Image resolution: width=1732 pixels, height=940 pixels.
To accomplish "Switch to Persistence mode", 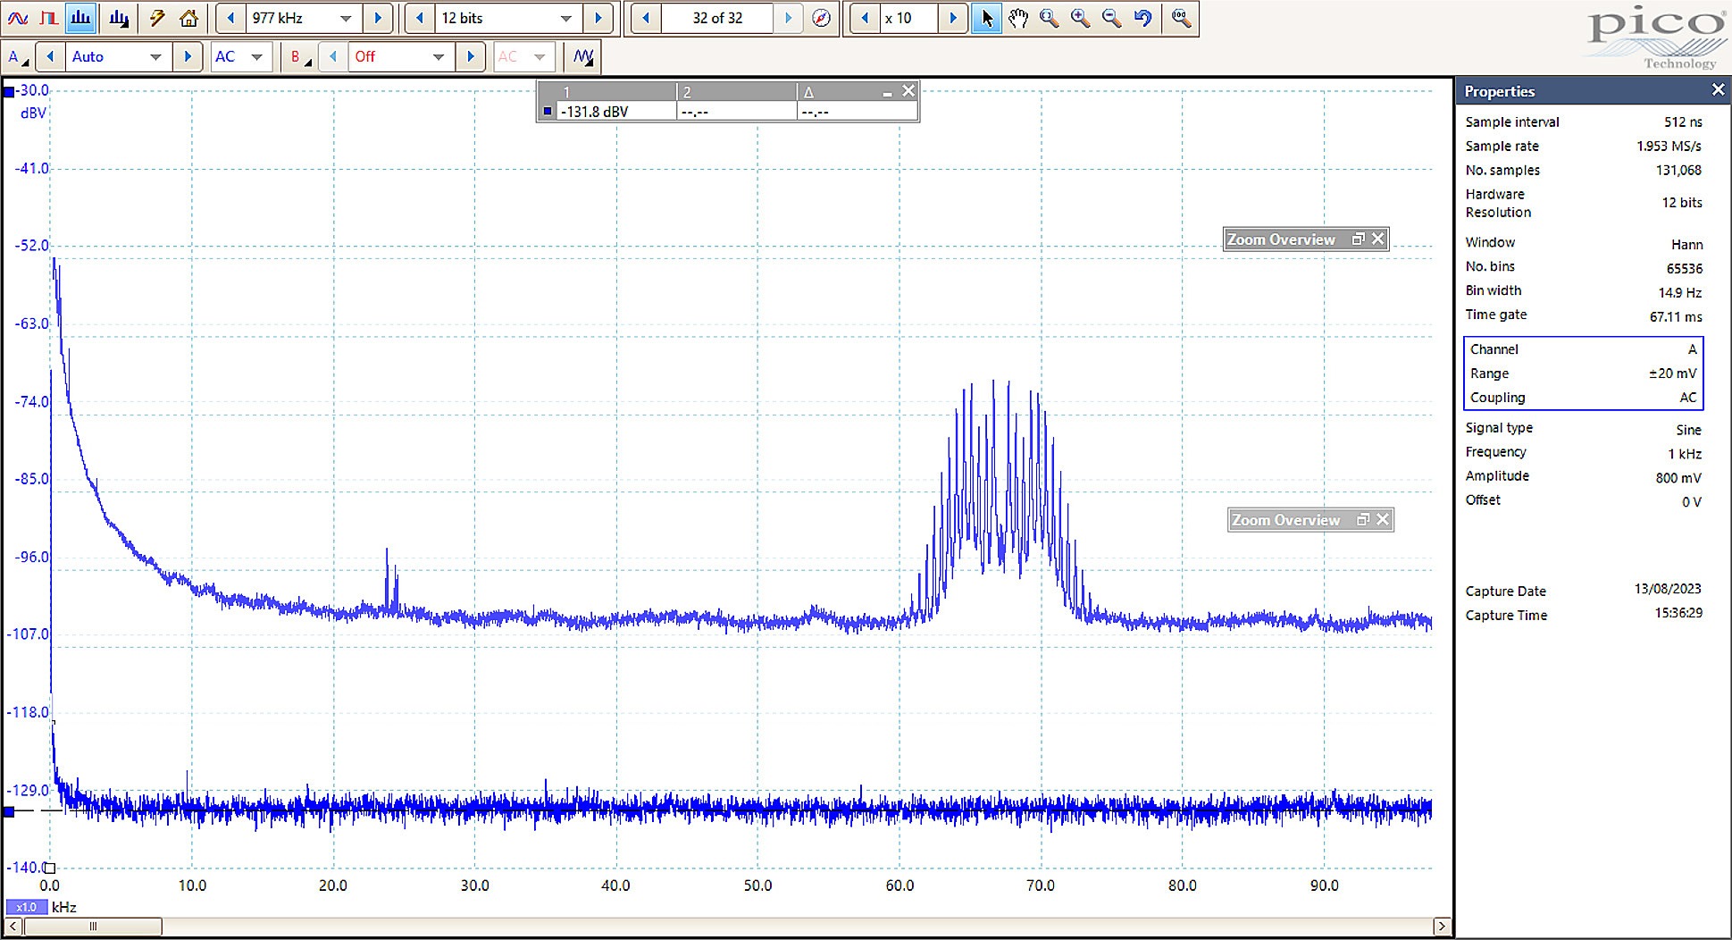I will tap(49, 18).
